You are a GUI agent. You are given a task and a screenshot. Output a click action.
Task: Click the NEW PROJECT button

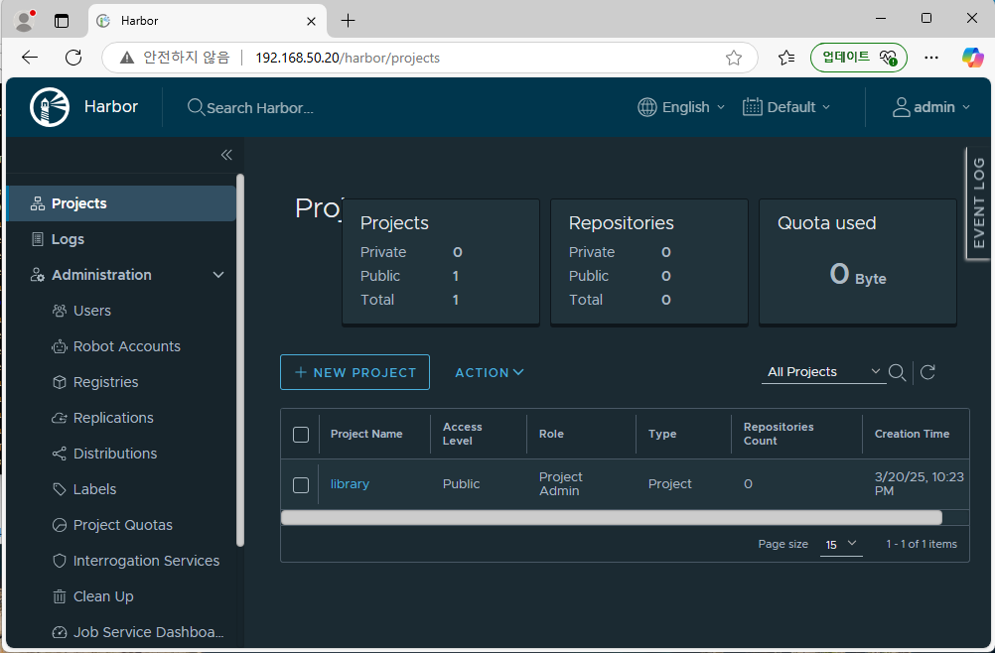click(355, 372)
